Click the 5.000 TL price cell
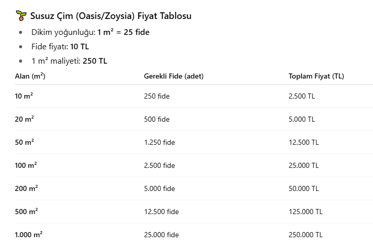 click(x=302, y=119)
